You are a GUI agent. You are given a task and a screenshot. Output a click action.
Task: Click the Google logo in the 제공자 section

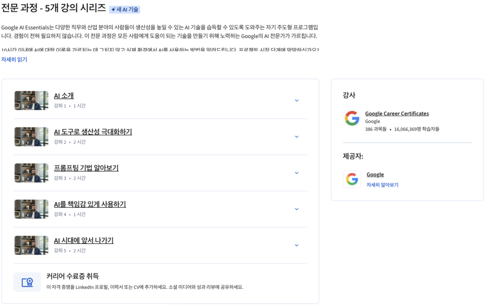352,179
